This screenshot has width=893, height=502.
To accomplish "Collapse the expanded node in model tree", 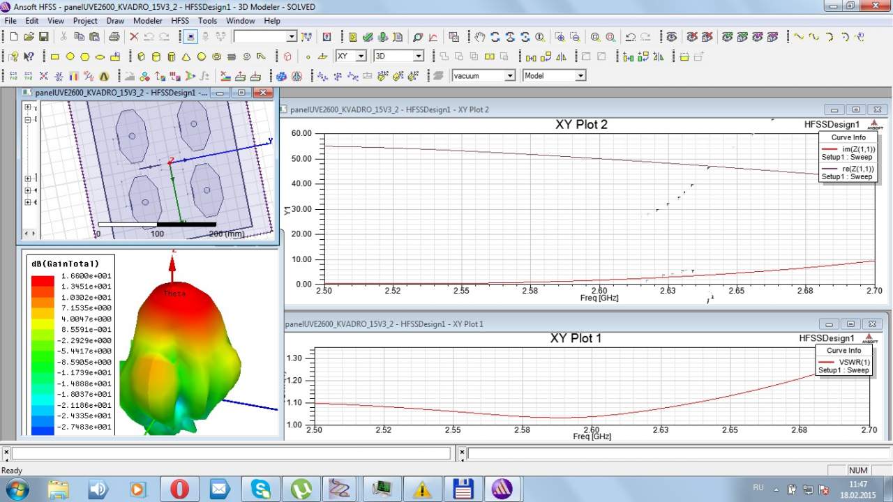I will click(x=29, y=119).
